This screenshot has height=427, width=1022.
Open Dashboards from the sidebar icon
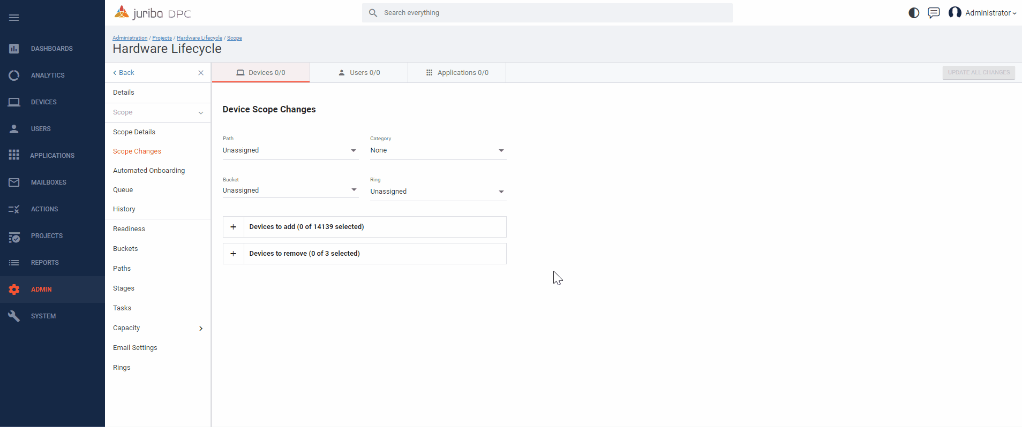coord(14,49)
